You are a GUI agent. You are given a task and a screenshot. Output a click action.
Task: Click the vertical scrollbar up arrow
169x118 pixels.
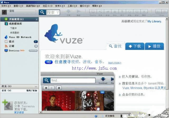167,19
